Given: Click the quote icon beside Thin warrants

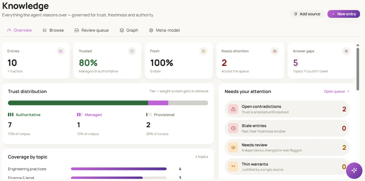Looking at the screenshot, I should (233, 167).
